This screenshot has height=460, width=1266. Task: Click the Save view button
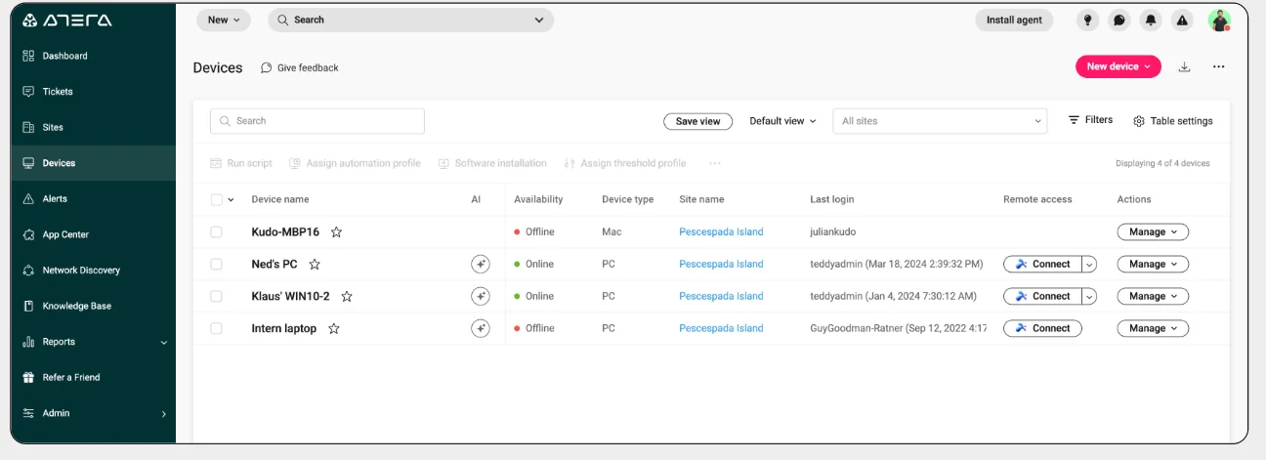698,121
